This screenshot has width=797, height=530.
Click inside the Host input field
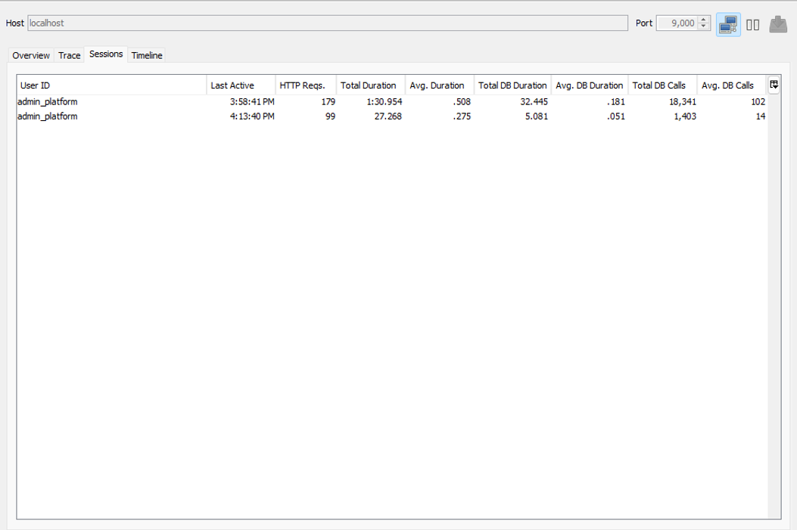coord(327,23)
